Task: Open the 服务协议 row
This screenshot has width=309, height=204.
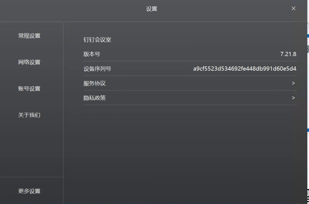Action: 190,83
